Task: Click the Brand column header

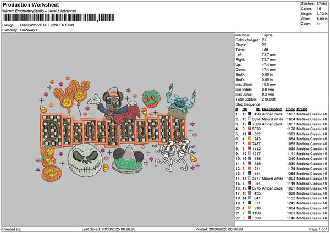Action: coord(302,109)
